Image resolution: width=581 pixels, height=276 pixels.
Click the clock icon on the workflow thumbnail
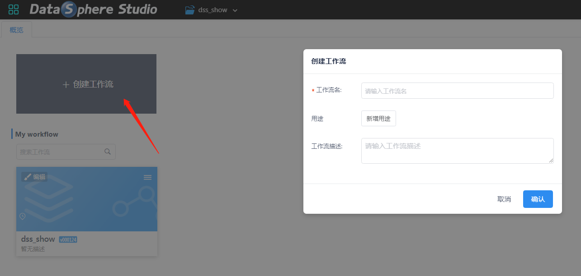coord(23,216)
